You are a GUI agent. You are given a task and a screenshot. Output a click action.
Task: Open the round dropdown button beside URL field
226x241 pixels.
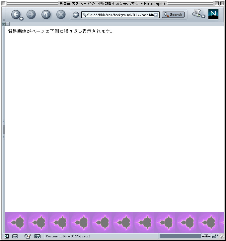pos(76,15)
